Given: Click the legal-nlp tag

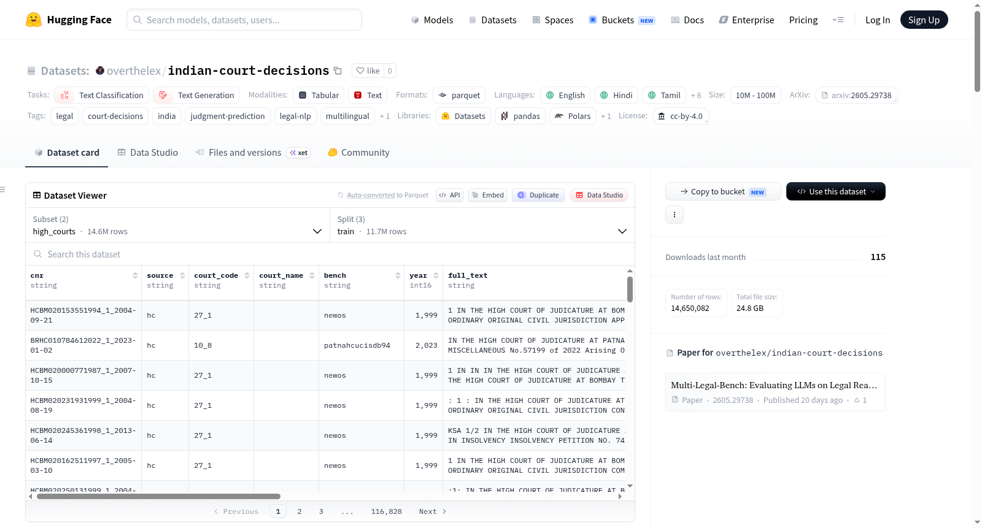Looking at the screenshot, I should (295, 116).
